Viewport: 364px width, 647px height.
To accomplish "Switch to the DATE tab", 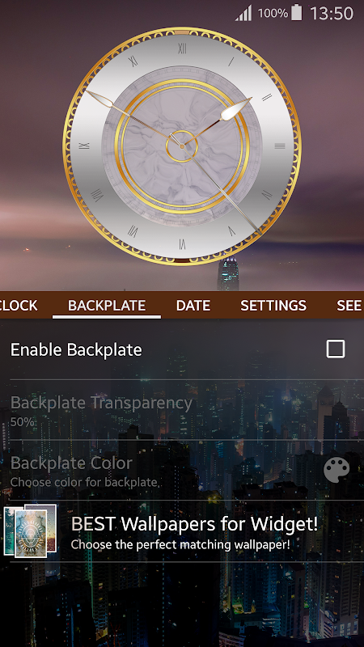I will tap(193, 306).
